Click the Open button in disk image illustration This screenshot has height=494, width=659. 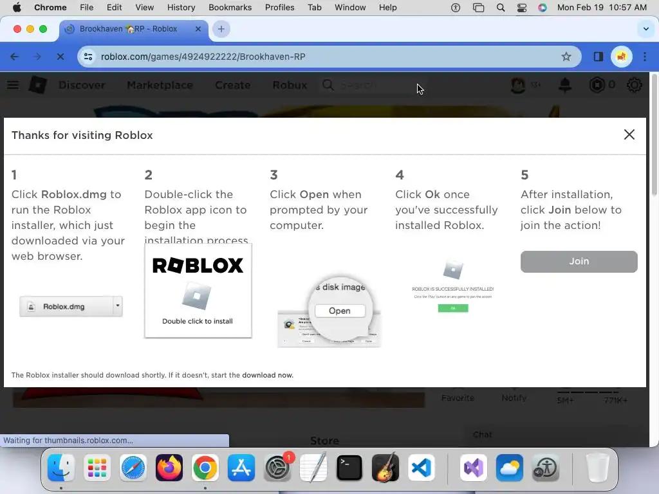coord(340,311)
